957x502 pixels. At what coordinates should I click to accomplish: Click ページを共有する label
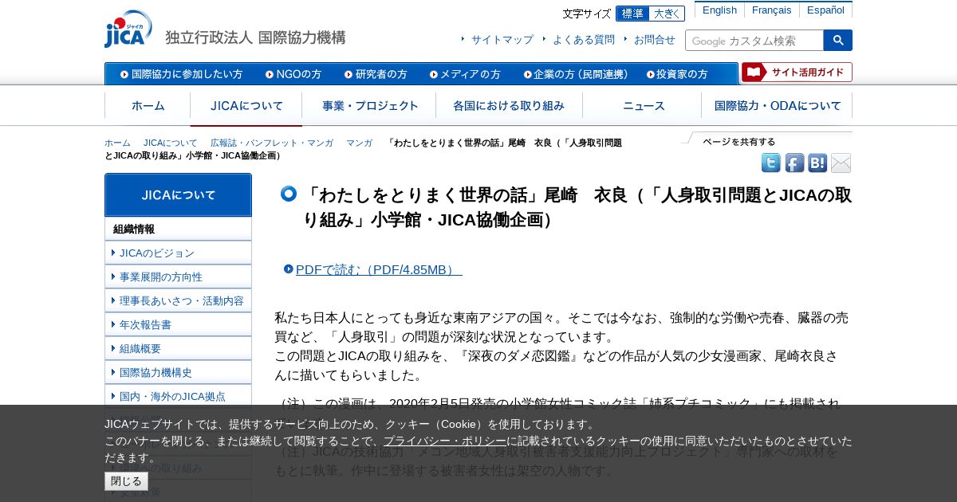point(738,142)
